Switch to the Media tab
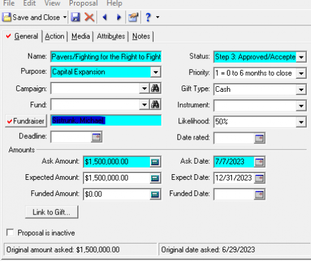311x261 pixels. (x=81, y=37)
